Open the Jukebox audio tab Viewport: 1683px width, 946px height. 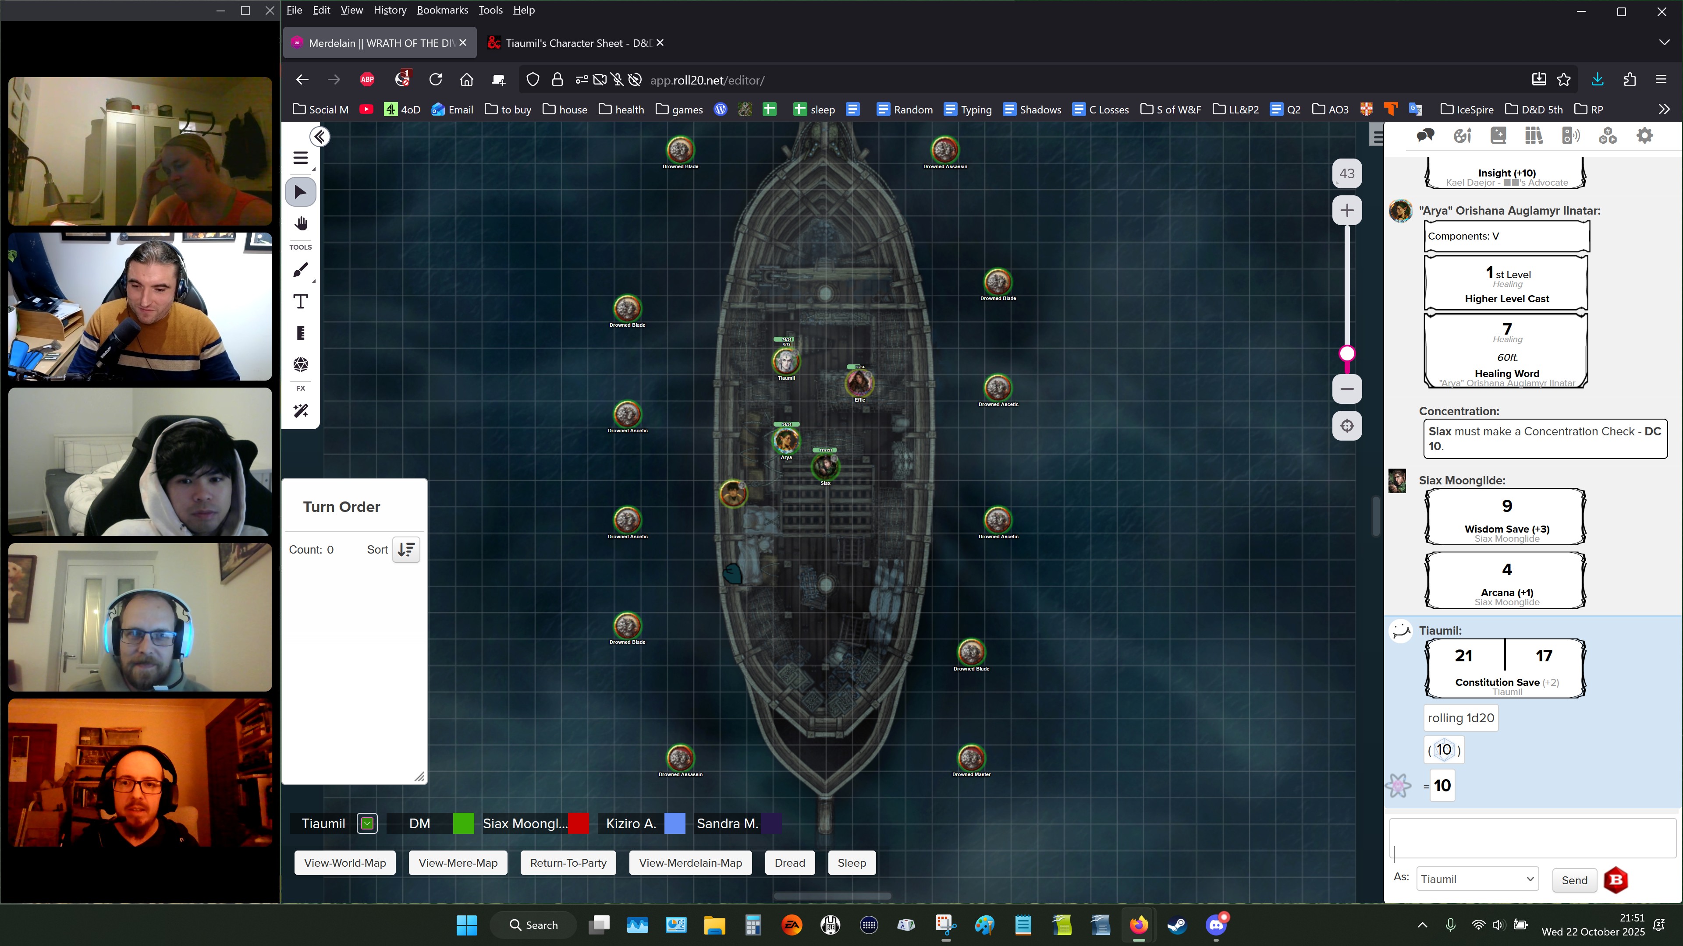click(1571, 136)
